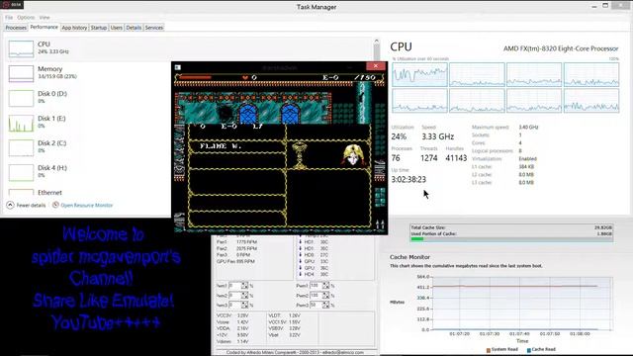This screenshot has height=356, width=633.
Task: Close the emulator game window
Action: (376, 66)
